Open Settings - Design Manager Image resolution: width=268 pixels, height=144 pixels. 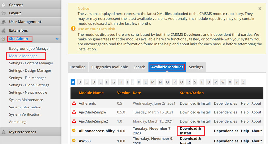(30, 71)
